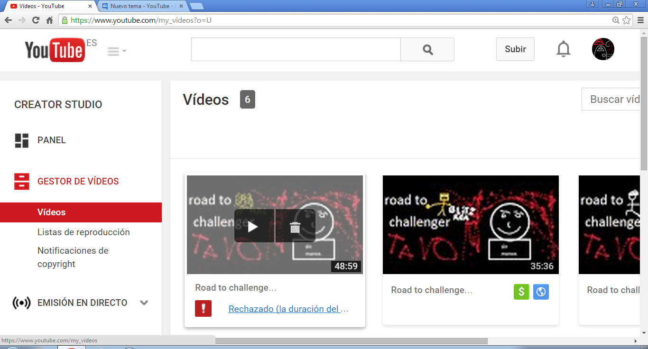Click the third partially visible video thumbnail
This screenshot has width=648, height=349.
pos(609,225)
